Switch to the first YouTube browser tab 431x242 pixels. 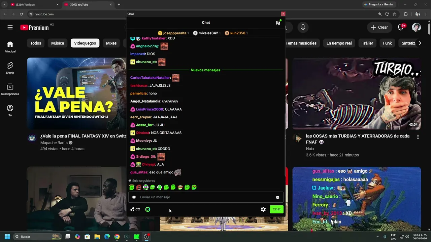coord(34,4)
